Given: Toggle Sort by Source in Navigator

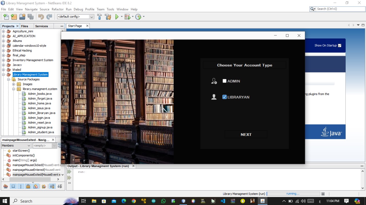Looking at the screenshot, I should (x=59, y=186).
